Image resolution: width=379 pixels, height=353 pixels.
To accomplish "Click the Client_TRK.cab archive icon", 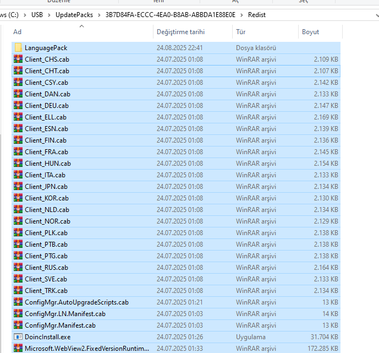I will (x=18, y=291).
